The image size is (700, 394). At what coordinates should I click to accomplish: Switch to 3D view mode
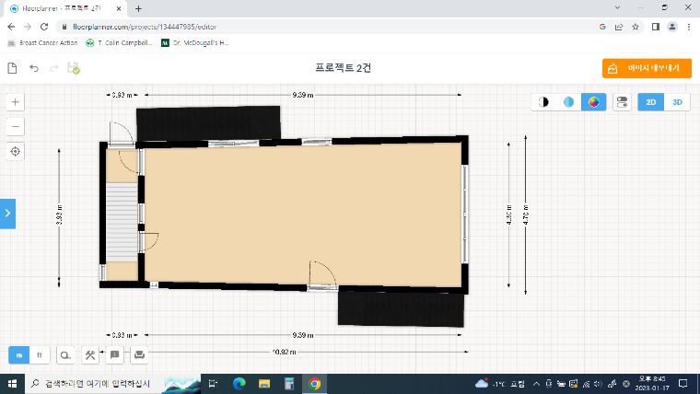pyautogui.click(x=677, y=102)
